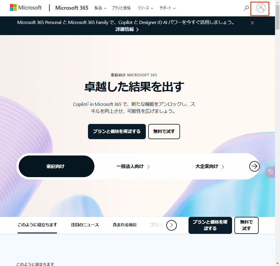This screenshot has width=280, height=266.
Task: Select the このように役立ちます tab
Action: pyautogui.click(x=37, y=225)
